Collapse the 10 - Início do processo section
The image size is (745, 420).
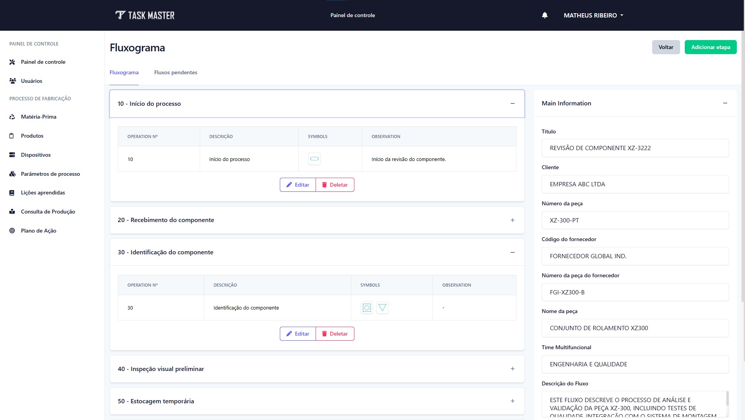click(x=512, y=103)
